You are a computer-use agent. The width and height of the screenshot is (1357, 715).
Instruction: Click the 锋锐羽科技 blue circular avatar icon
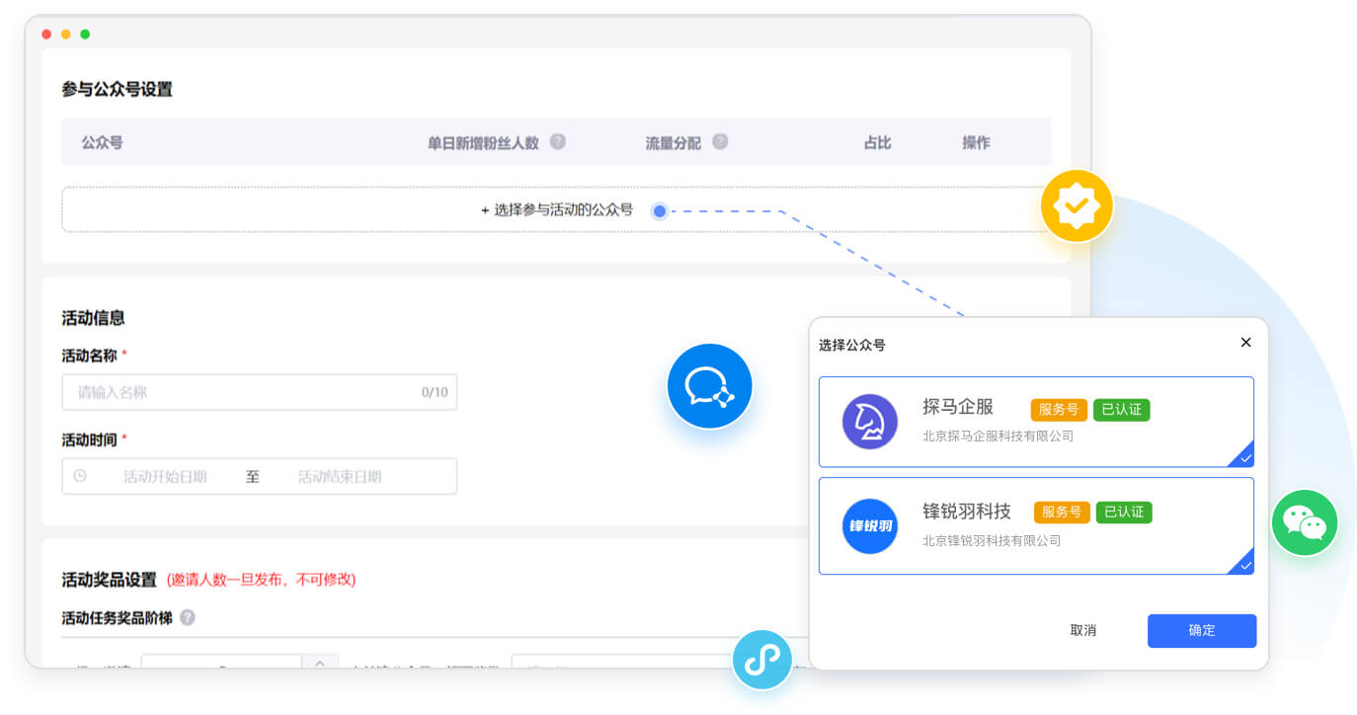869,524
